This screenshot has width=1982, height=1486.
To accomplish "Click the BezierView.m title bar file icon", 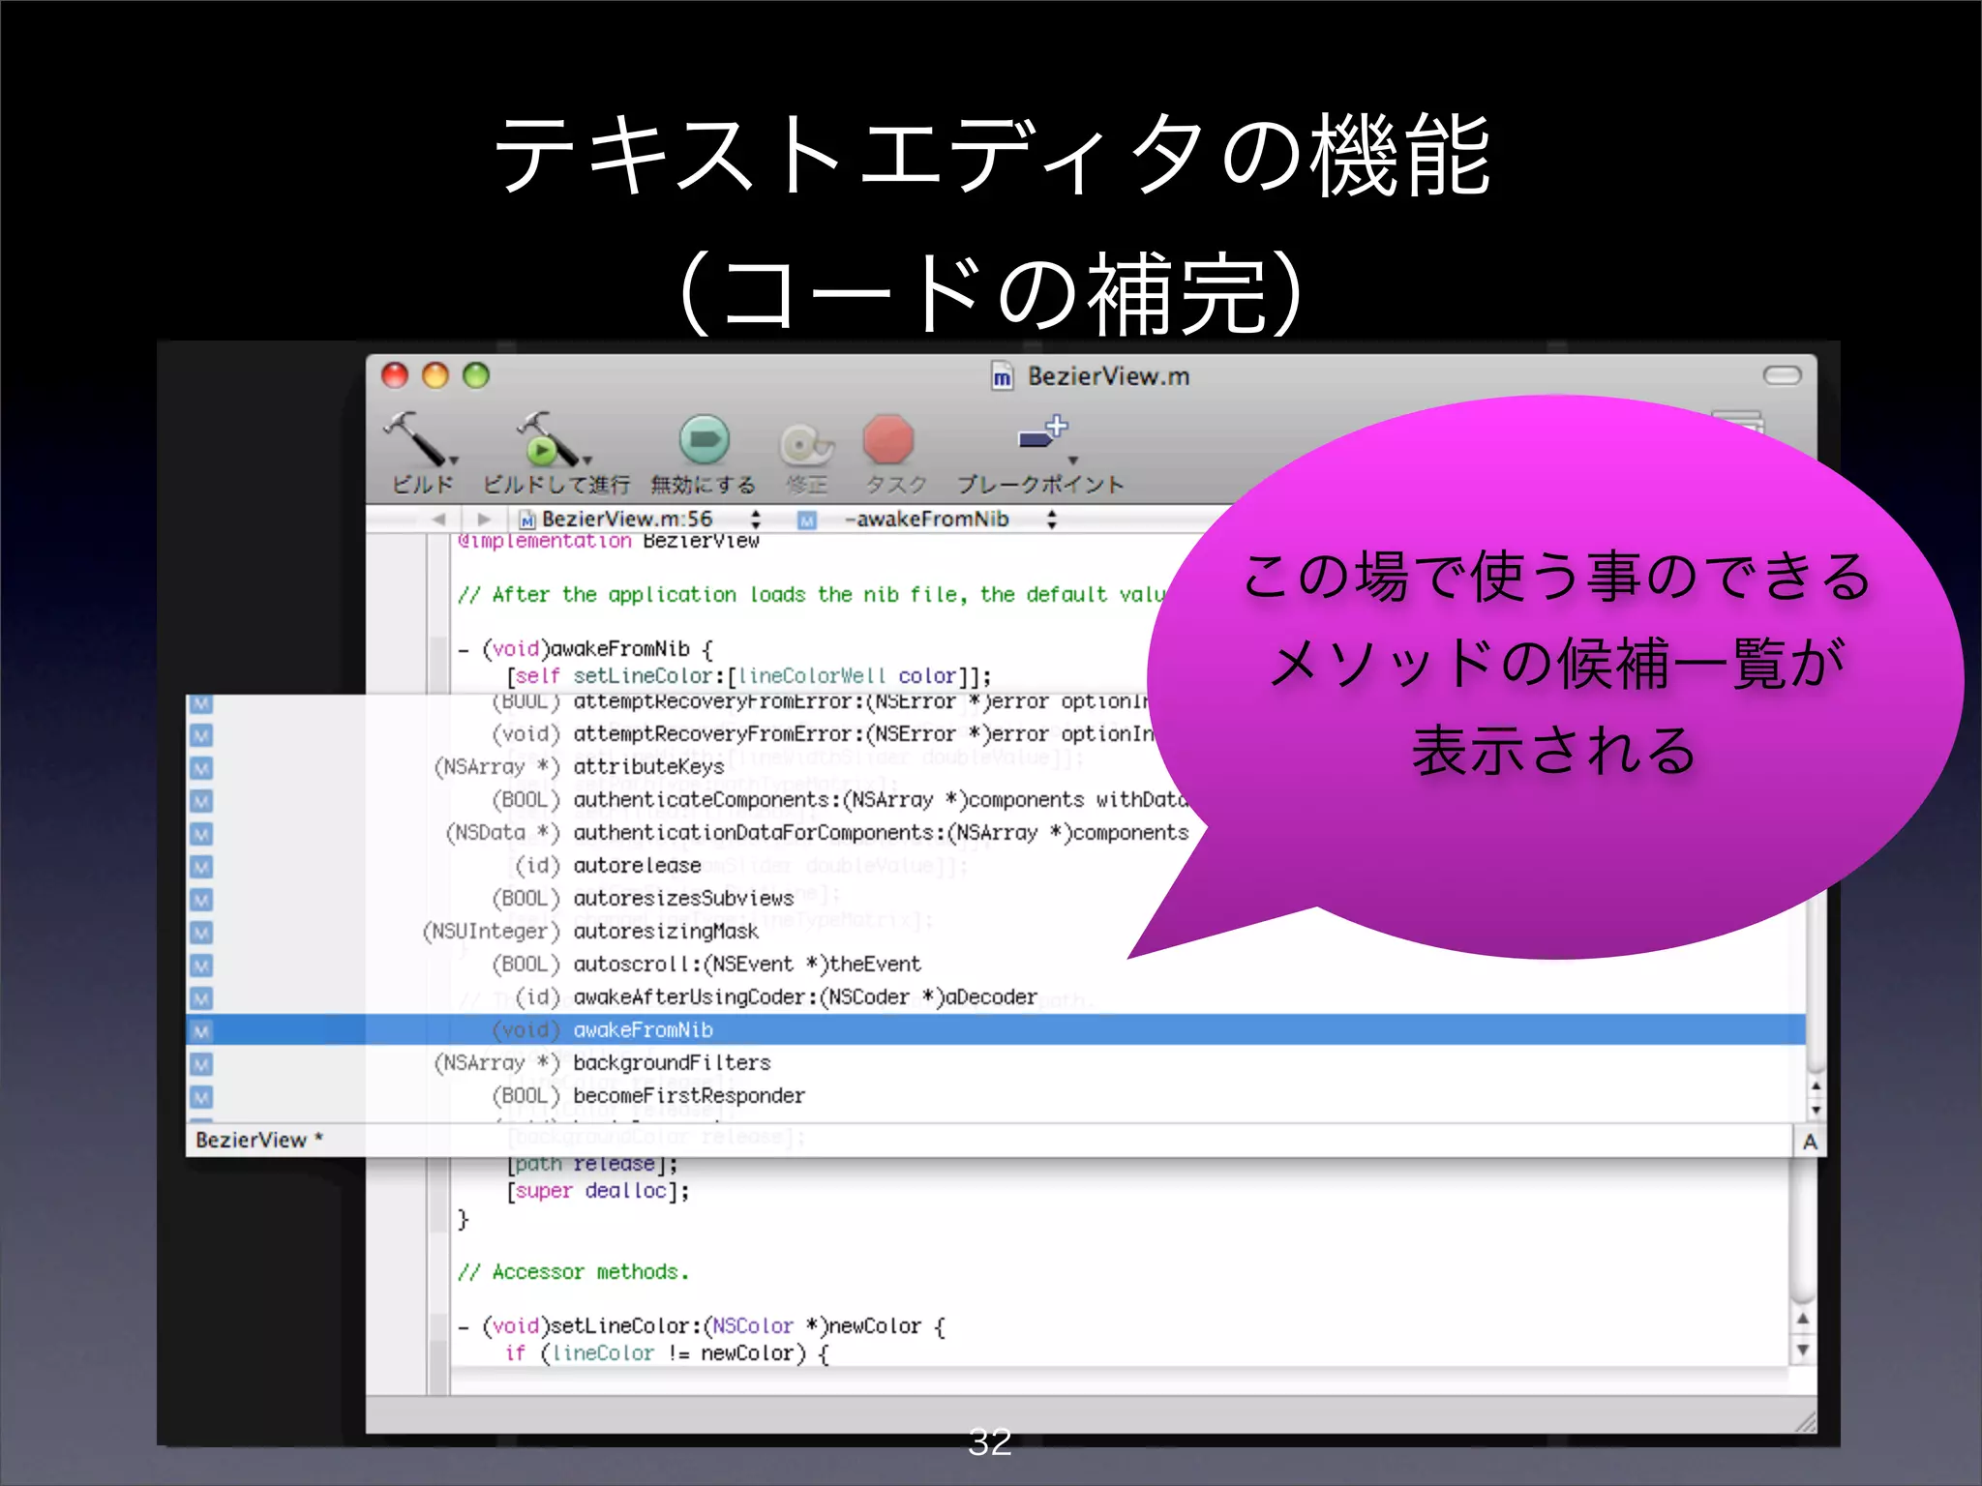I will [x=1003, y=376].
